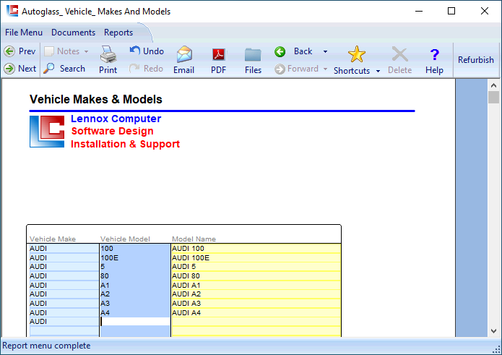Click the vertical scrollbar up arrow

tap(494, 85)
